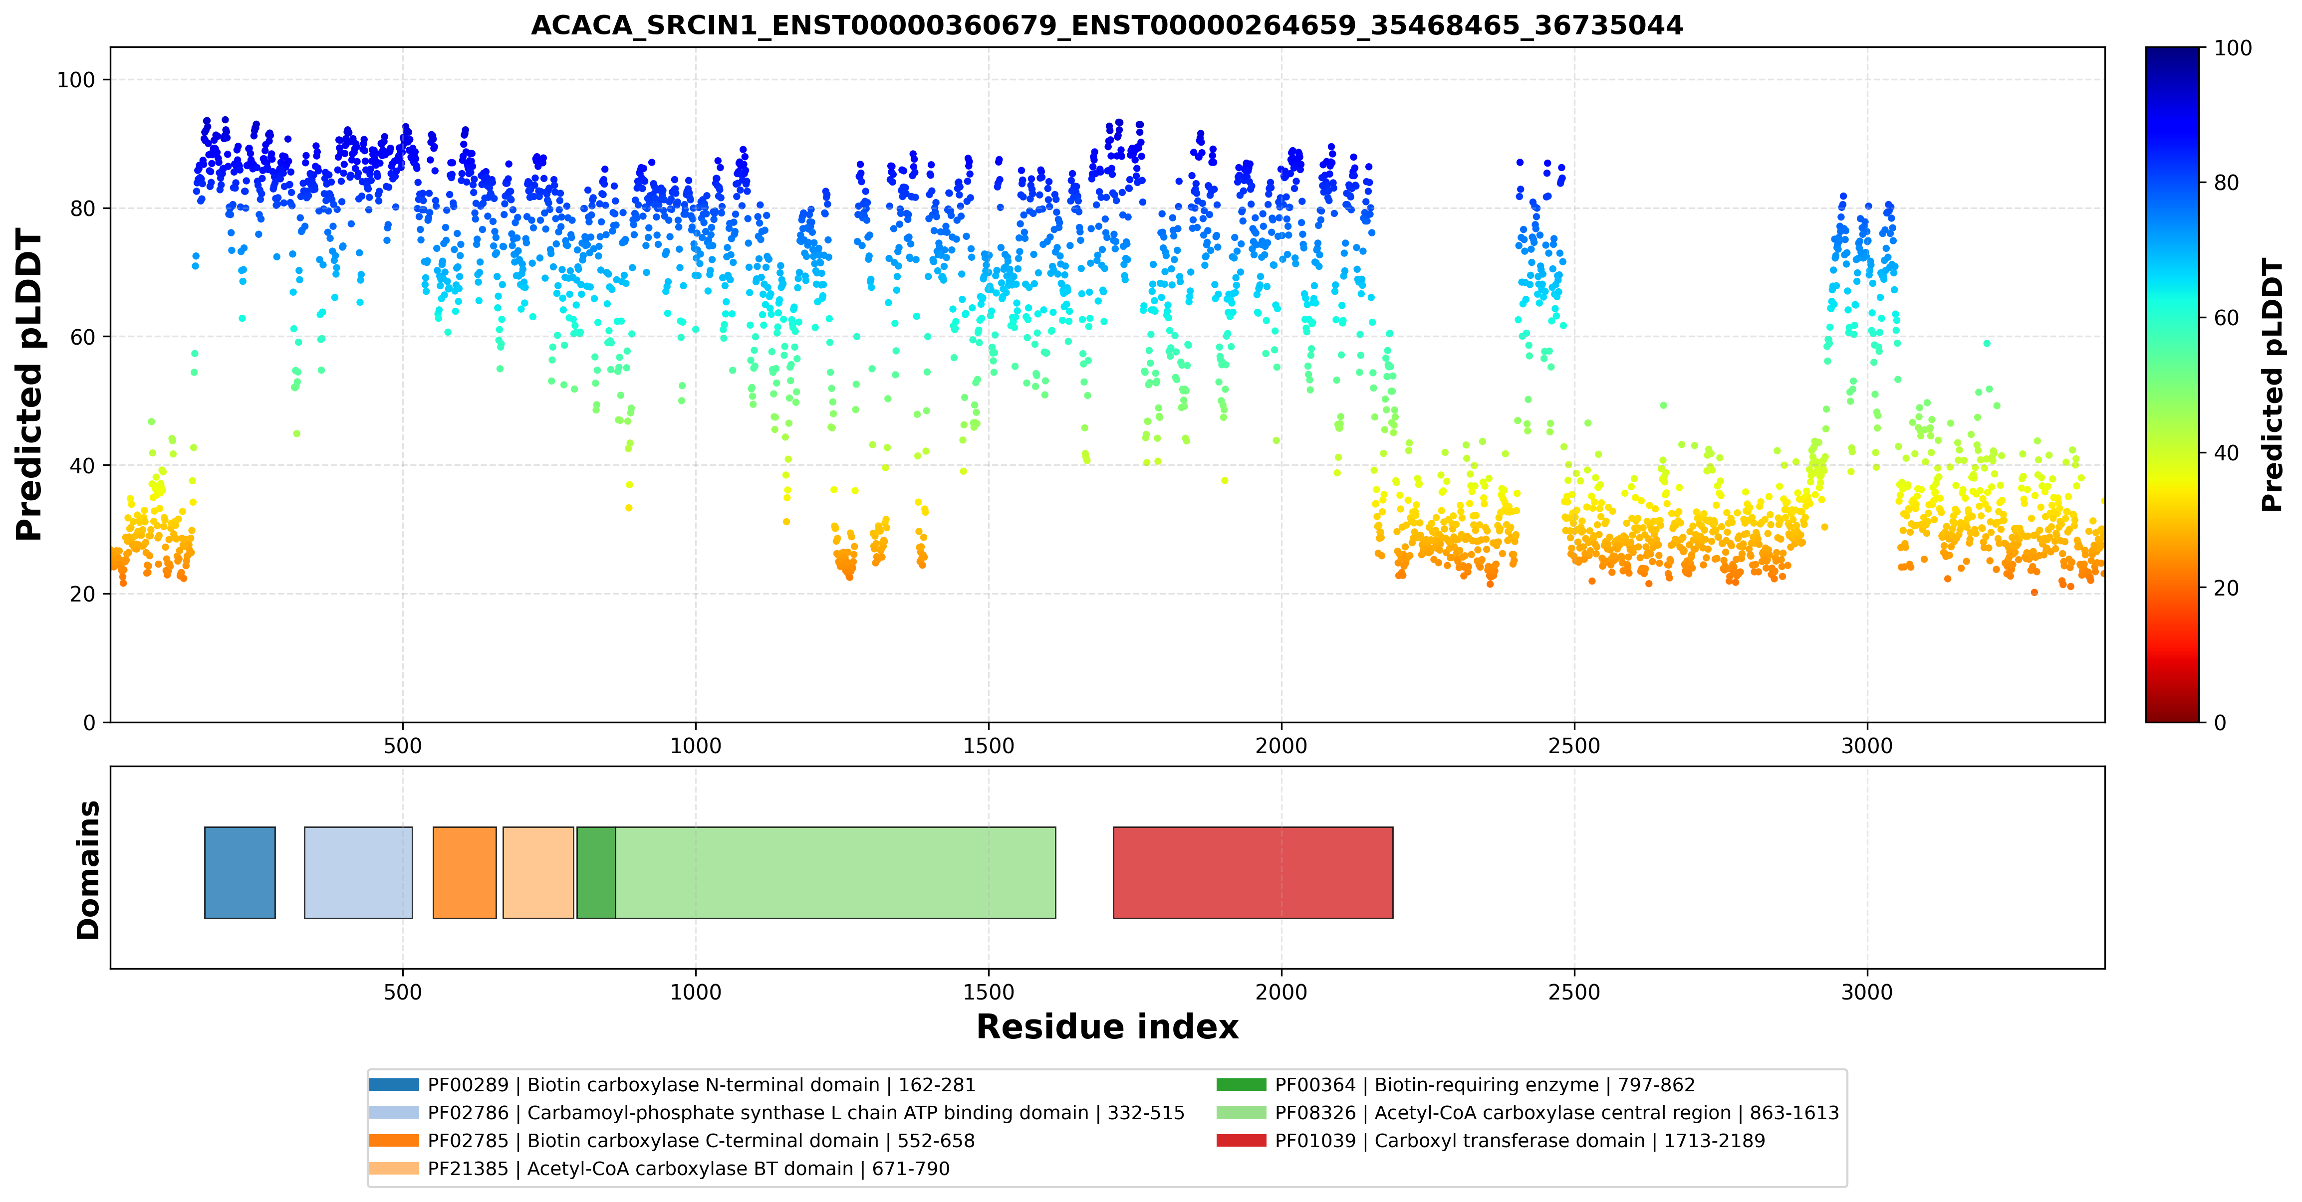Click the red Carboxyl transferase domain bar
The width and height of the screenshot is (2302, 1202).
(x=1253, y=872)
